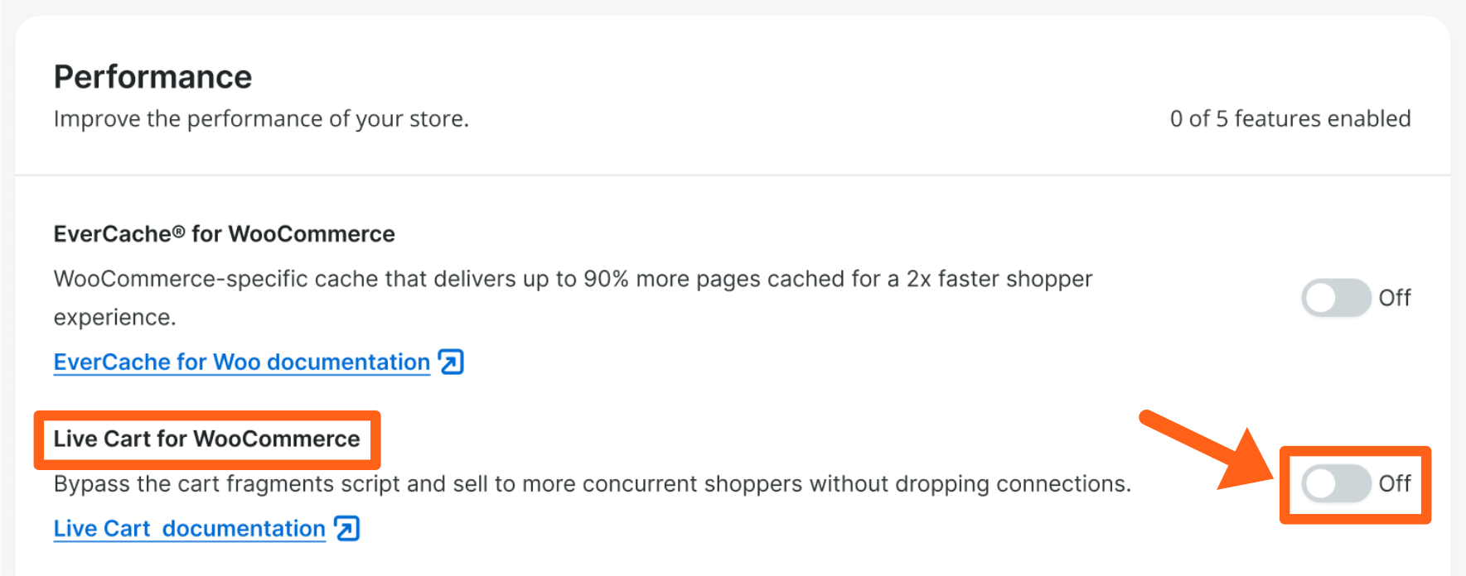This screenshot has width=1466, height=576.
Task: Open the Live Cart documentation link
Action: tap(189, 529)
